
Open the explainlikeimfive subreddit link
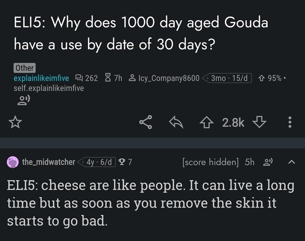[41, 79]
